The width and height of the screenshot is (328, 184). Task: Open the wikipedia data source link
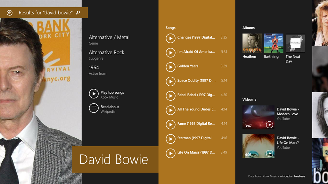[x=285, y=176]
